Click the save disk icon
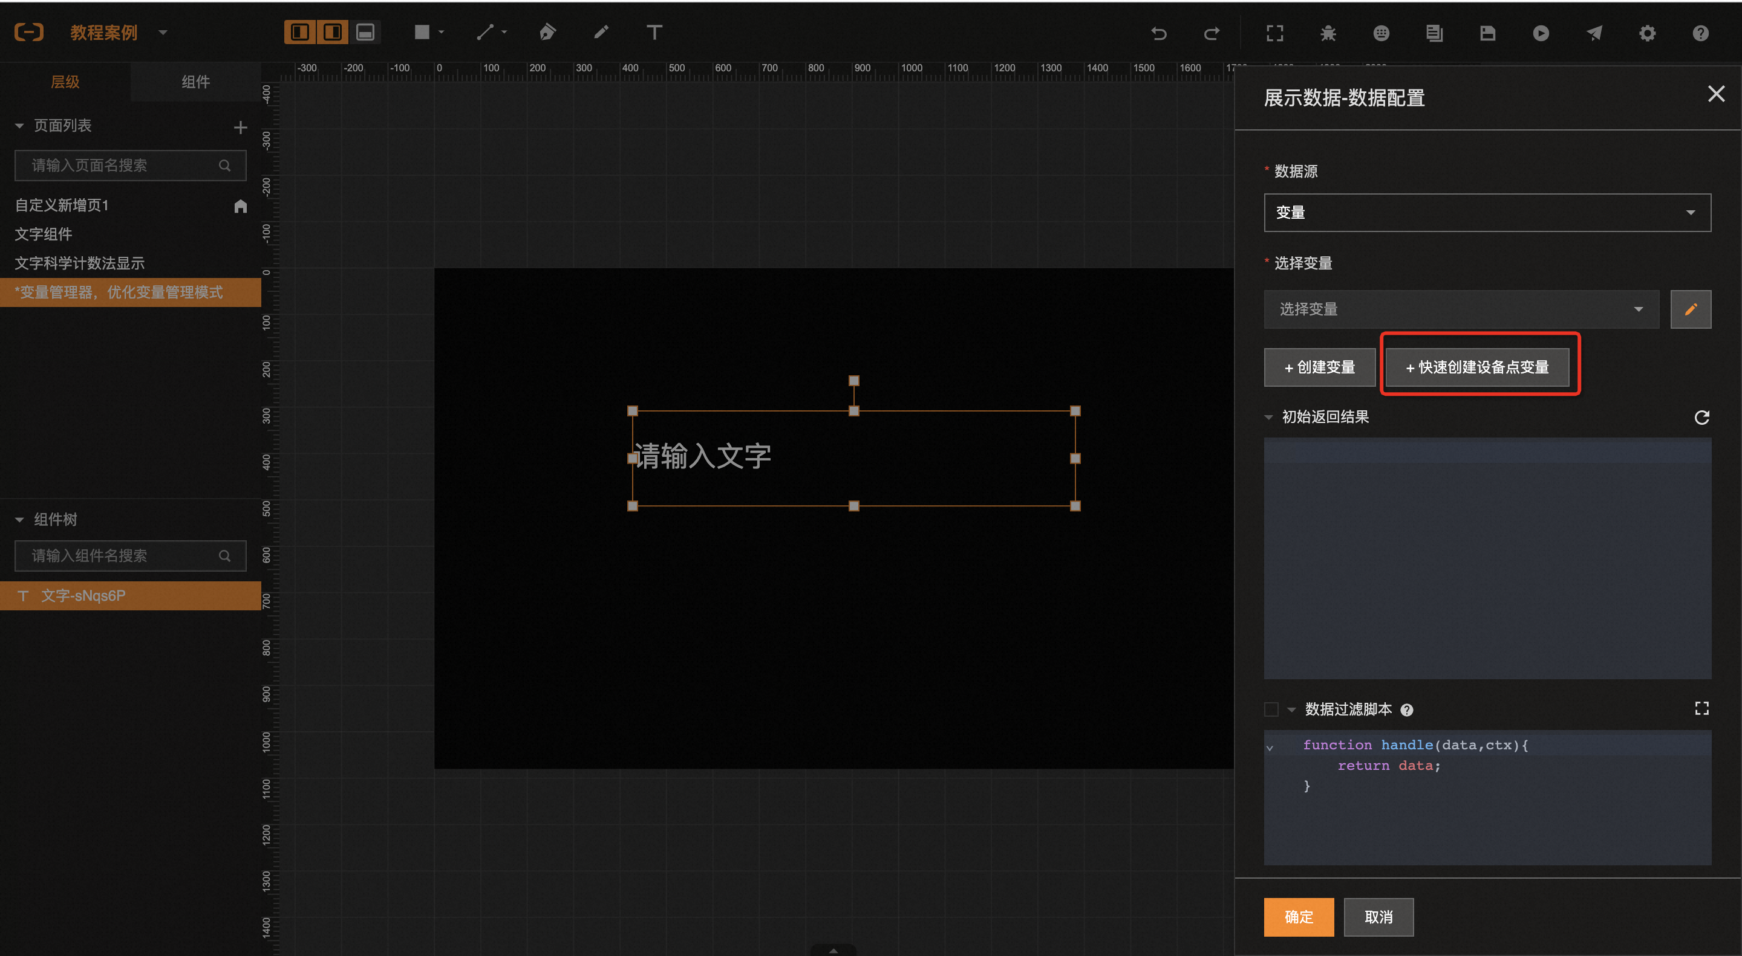Image resolution: width=1742 pixels, height=956 pixels. point(1487,33)
